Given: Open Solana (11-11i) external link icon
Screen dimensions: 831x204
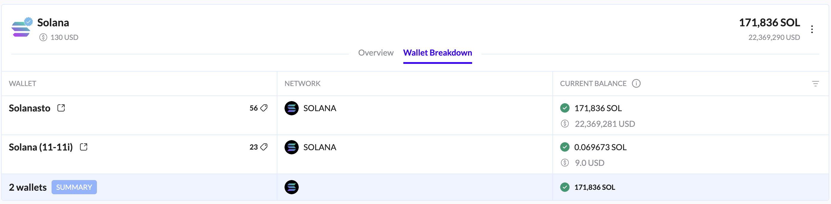Looking at the screenshot, I should 84,147.
